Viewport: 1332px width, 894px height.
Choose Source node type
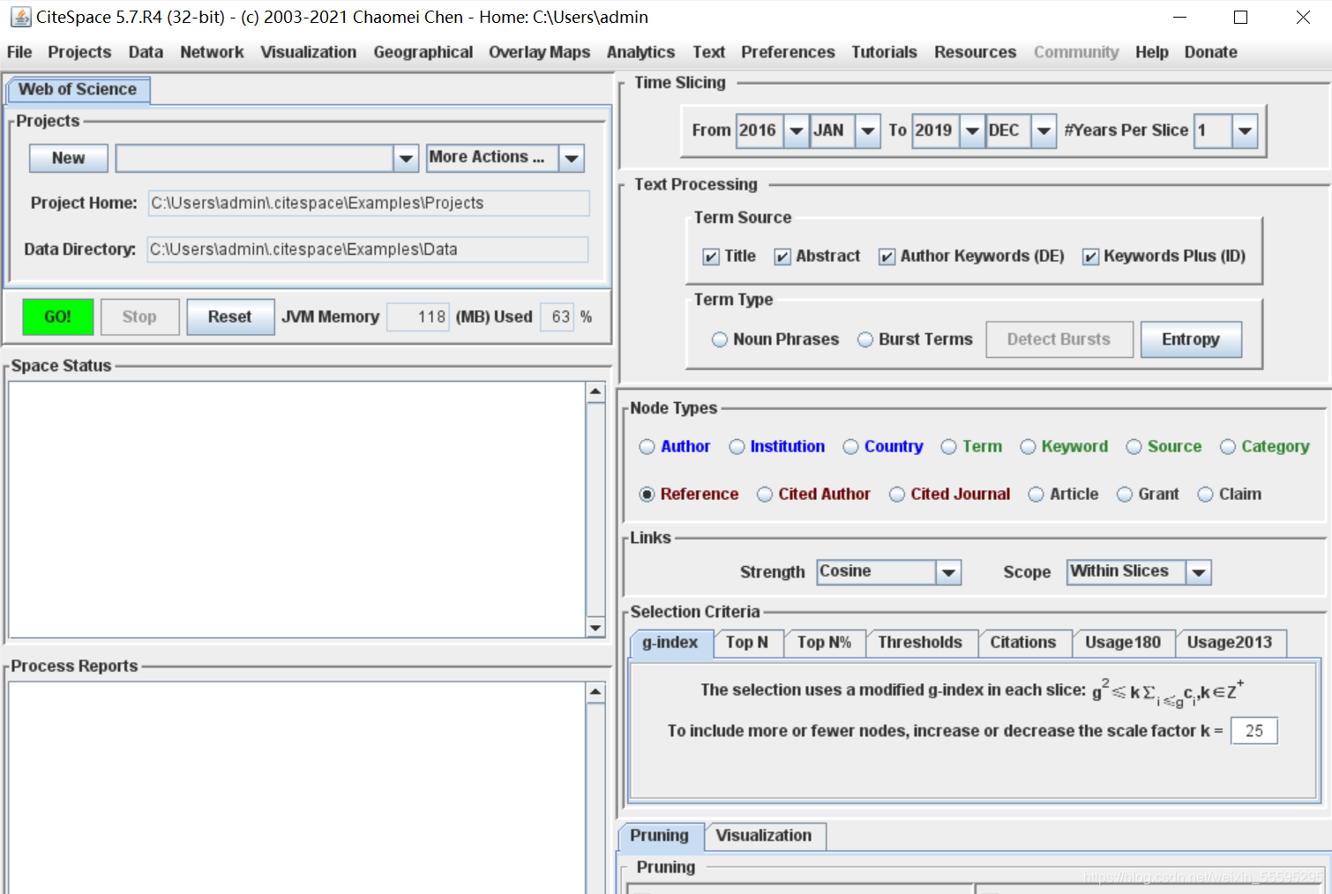coord(1134,447)
